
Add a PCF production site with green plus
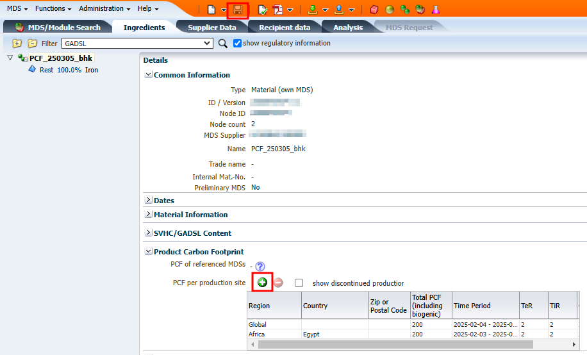coord(263,283)
